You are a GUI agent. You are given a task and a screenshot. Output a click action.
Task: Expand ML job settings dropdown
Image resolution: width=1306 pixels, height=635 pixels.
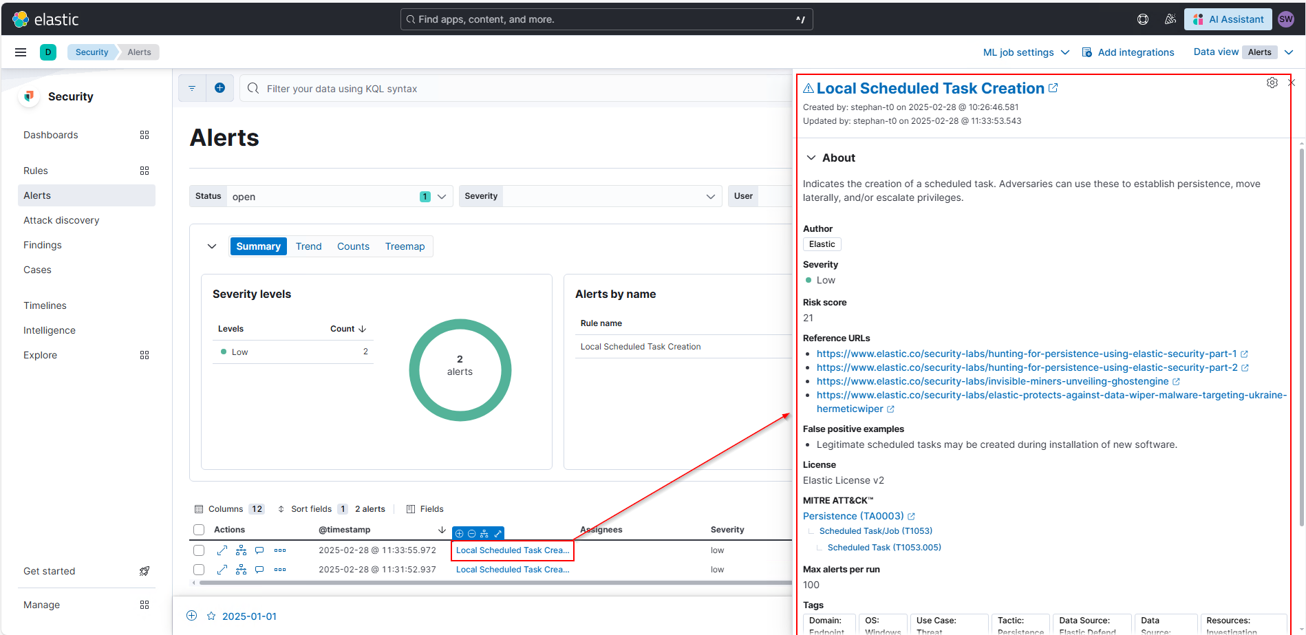tap(1026, 52)
